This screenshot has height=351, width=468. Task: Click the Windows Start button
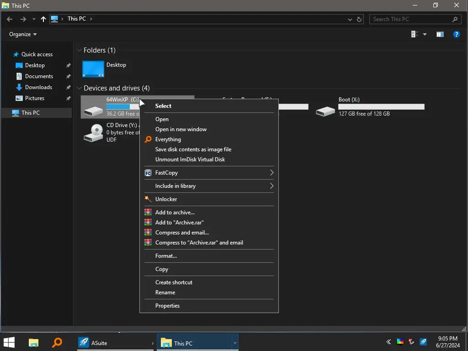coord(9,343)
